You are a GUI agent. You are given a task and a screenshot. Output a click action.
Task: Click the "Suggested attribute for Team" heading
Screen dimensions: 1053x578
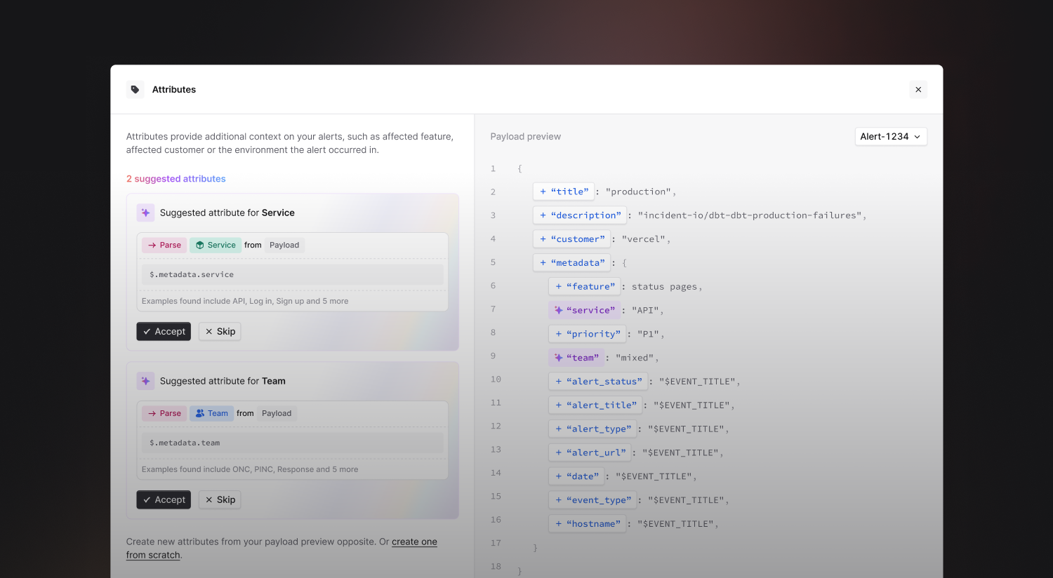tap(223, 381)
